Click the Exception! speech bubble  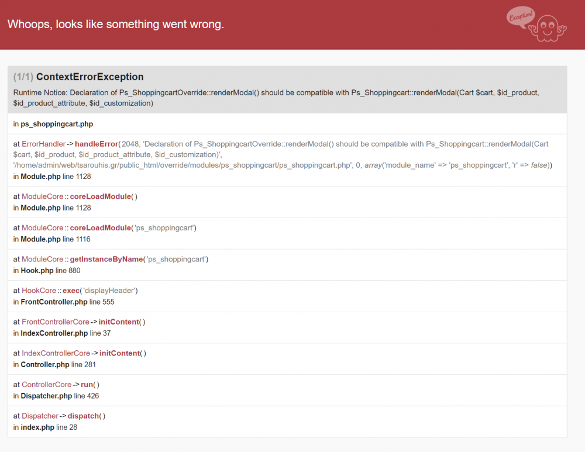click(x=521, y=16)
